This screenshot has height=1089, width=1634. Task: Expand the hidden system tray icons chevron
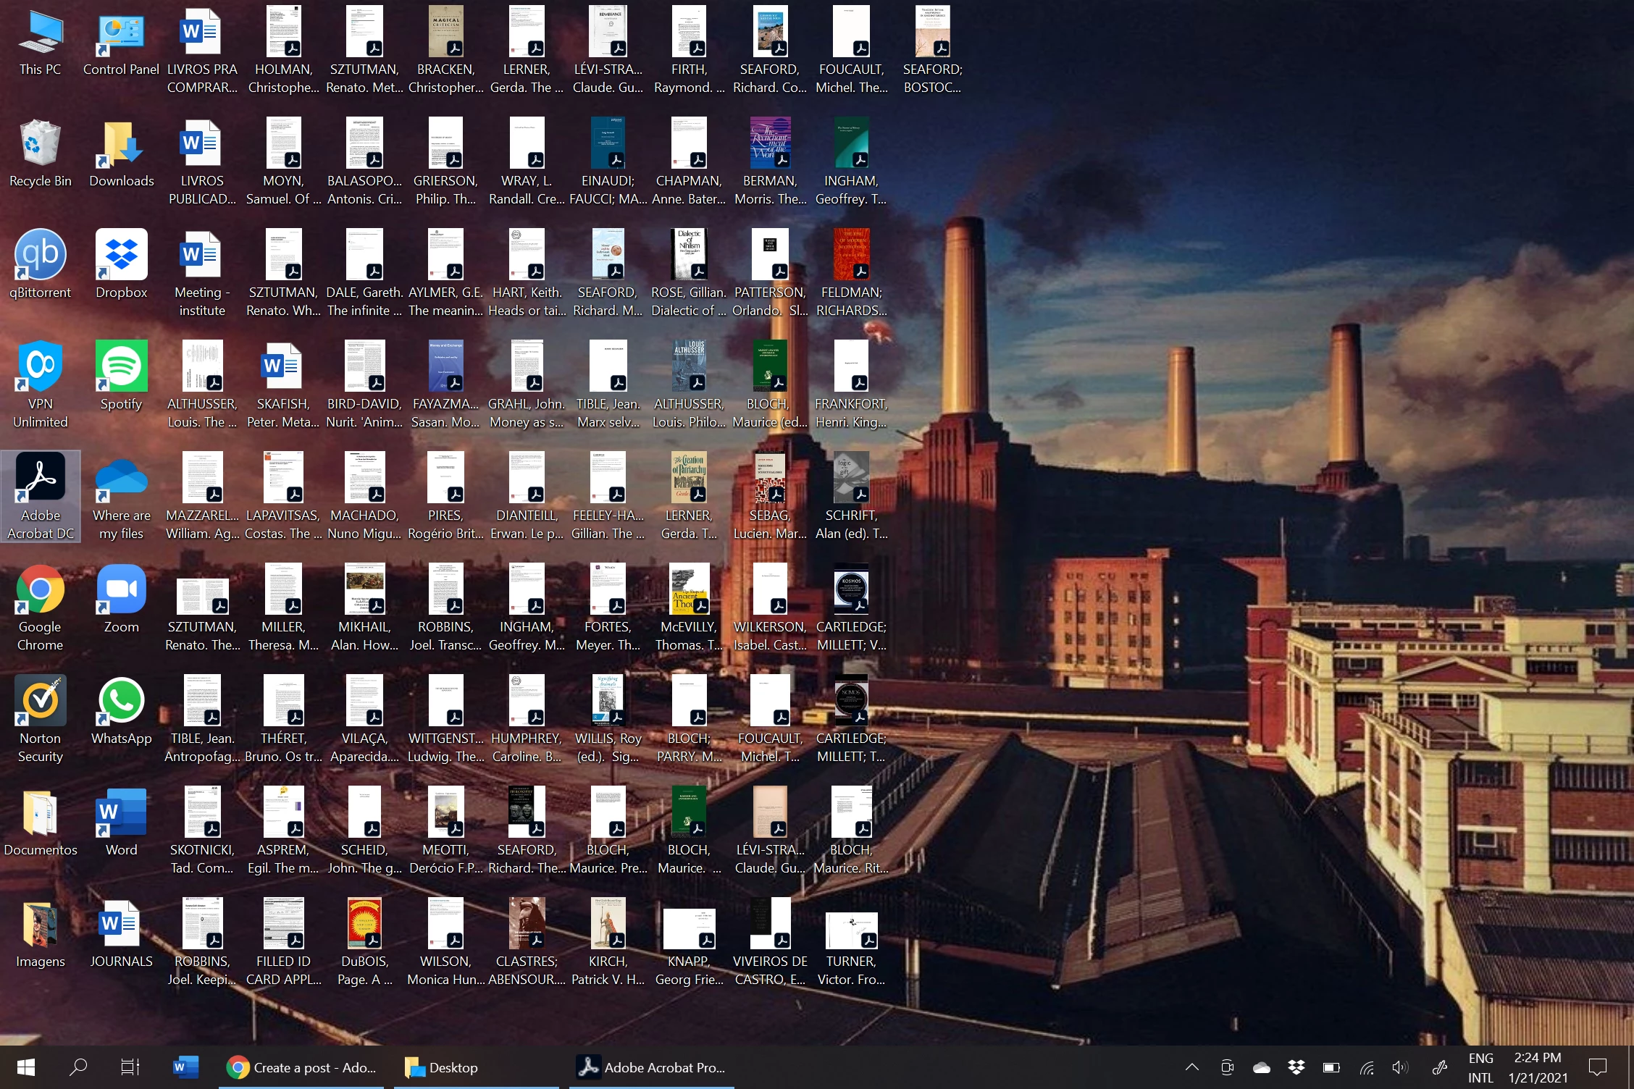(1191, 1067)
